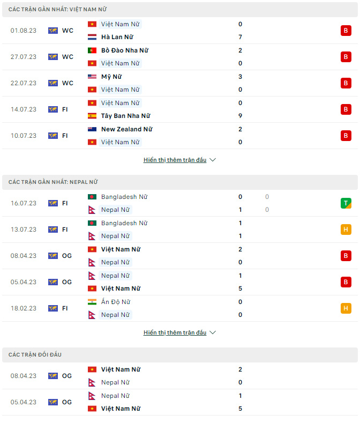Open the Hà Lan Nữ team link
The height and width of the screenshot is (422, 360).
[x=117, y=38]
